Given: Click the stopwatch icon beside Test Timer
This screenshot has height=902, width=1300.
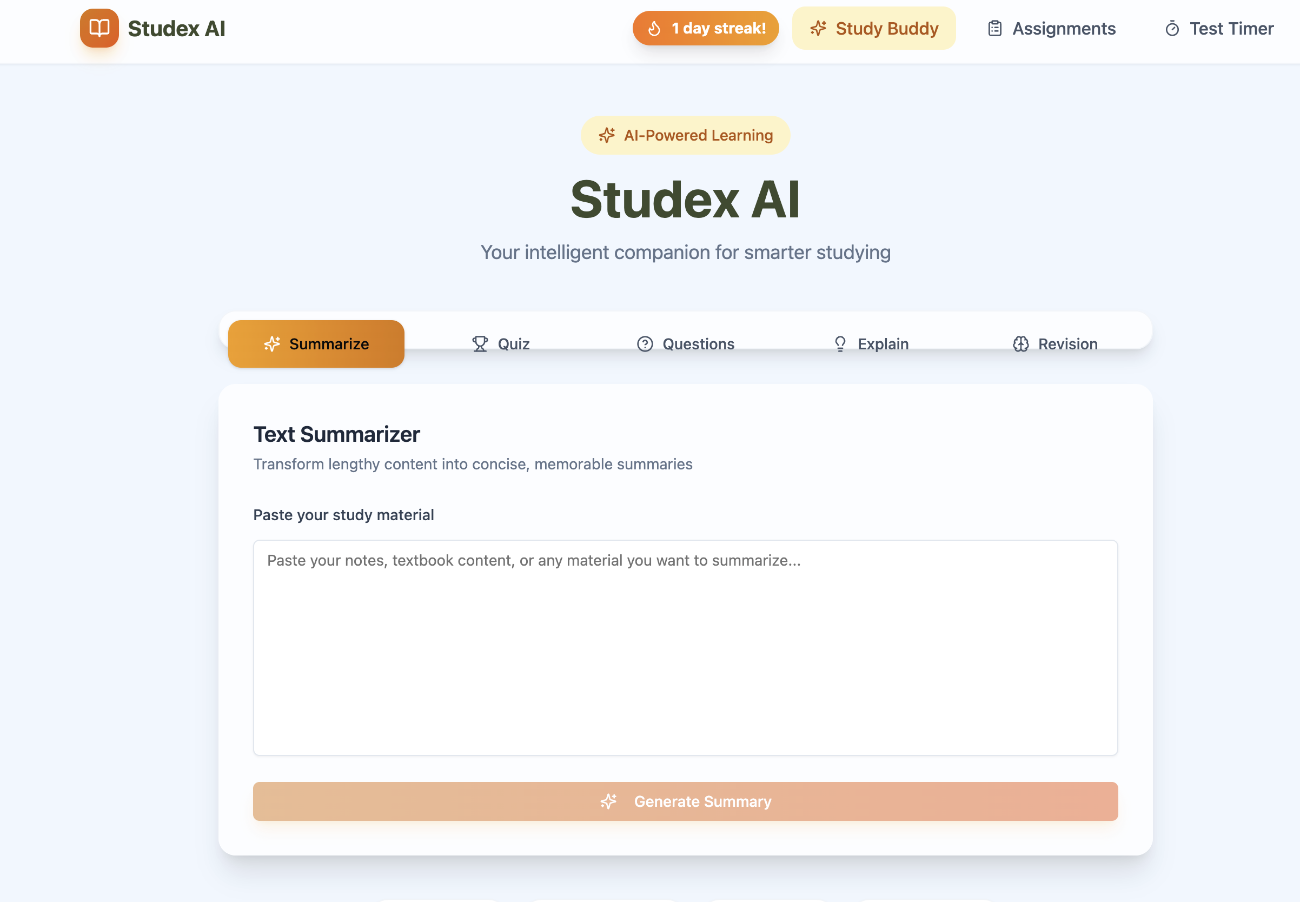Looking at the screenshot, I should 1172,28.
